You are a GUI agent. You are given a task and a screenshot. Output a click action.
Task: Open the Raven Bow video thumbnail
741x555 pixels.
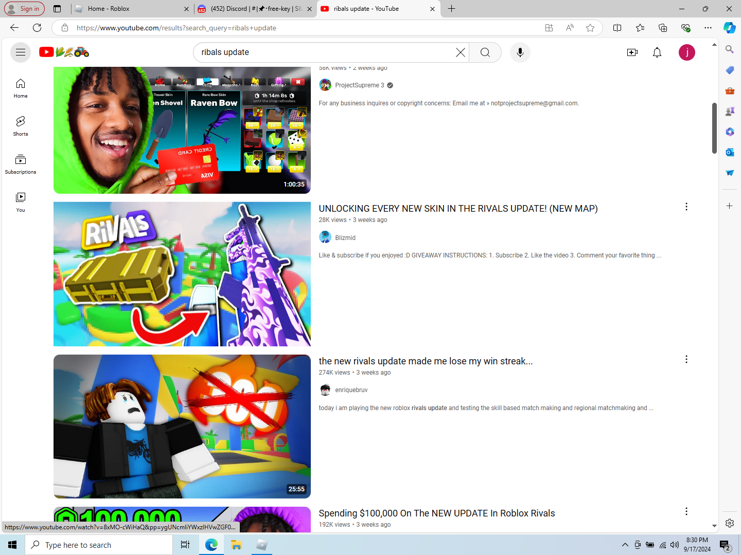pos(182,130)
